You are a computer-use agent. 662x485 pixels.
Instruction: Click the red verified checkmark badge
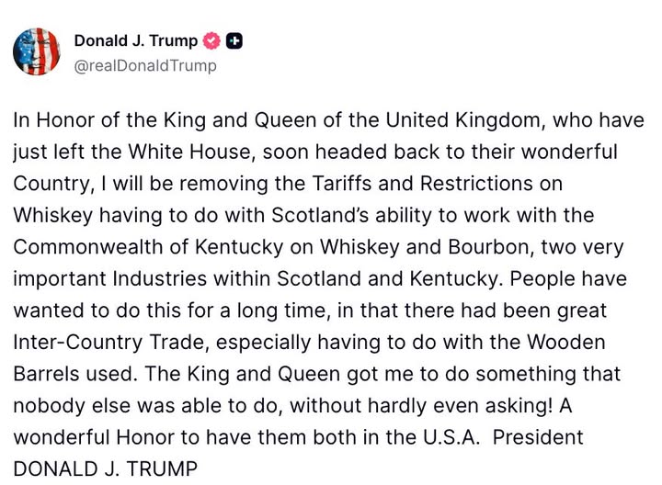pos(211,40)
